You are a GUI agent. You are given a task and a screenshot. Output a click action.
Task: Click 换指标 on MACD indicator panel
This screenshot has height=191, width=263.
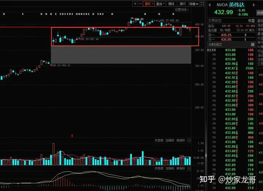click(181, 168)
